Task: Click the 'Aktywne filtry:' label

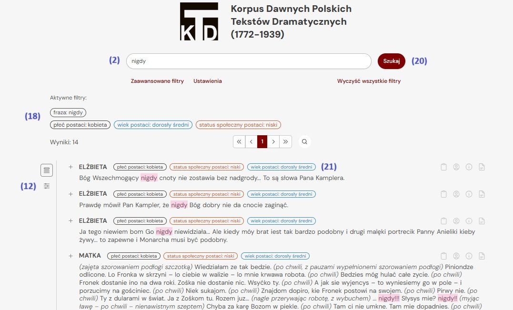Action: [x=68, y=98]
